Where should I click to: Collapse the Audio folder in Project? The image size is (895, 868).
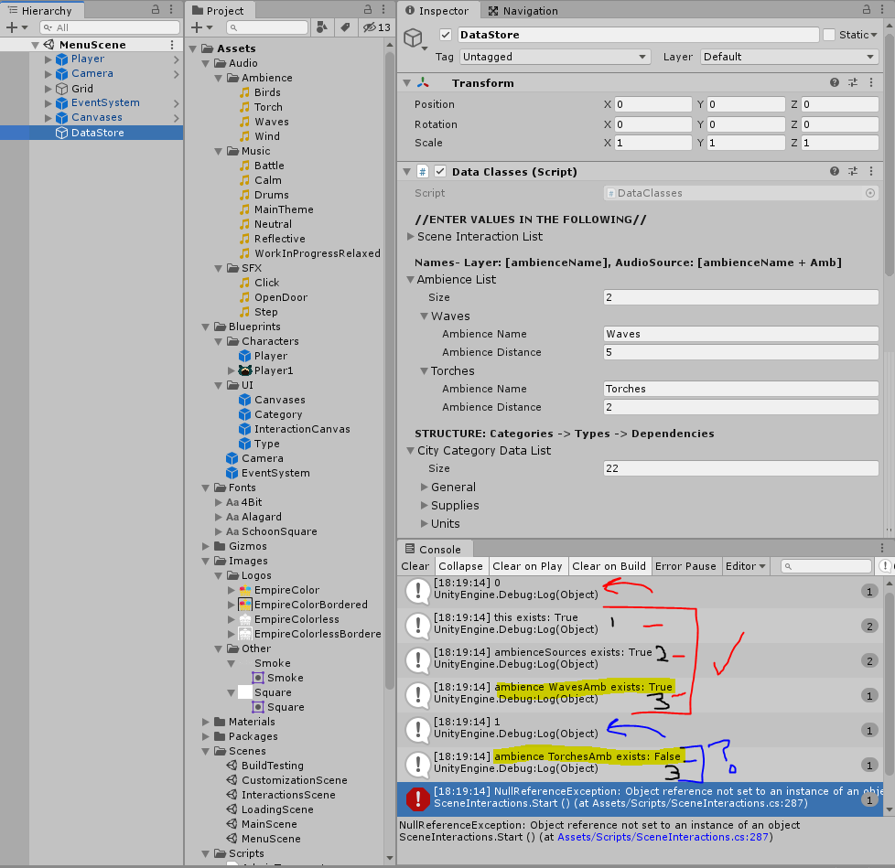(x=206, y=63)
